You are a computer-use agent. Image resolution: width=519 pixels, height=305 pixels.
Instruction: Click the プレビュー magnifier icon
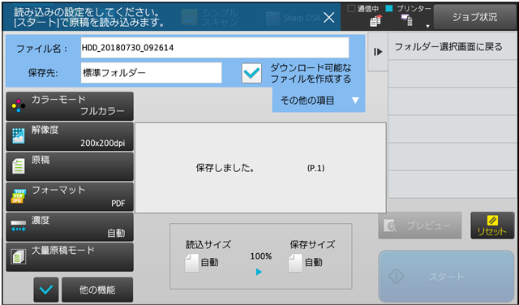point(390,226)
